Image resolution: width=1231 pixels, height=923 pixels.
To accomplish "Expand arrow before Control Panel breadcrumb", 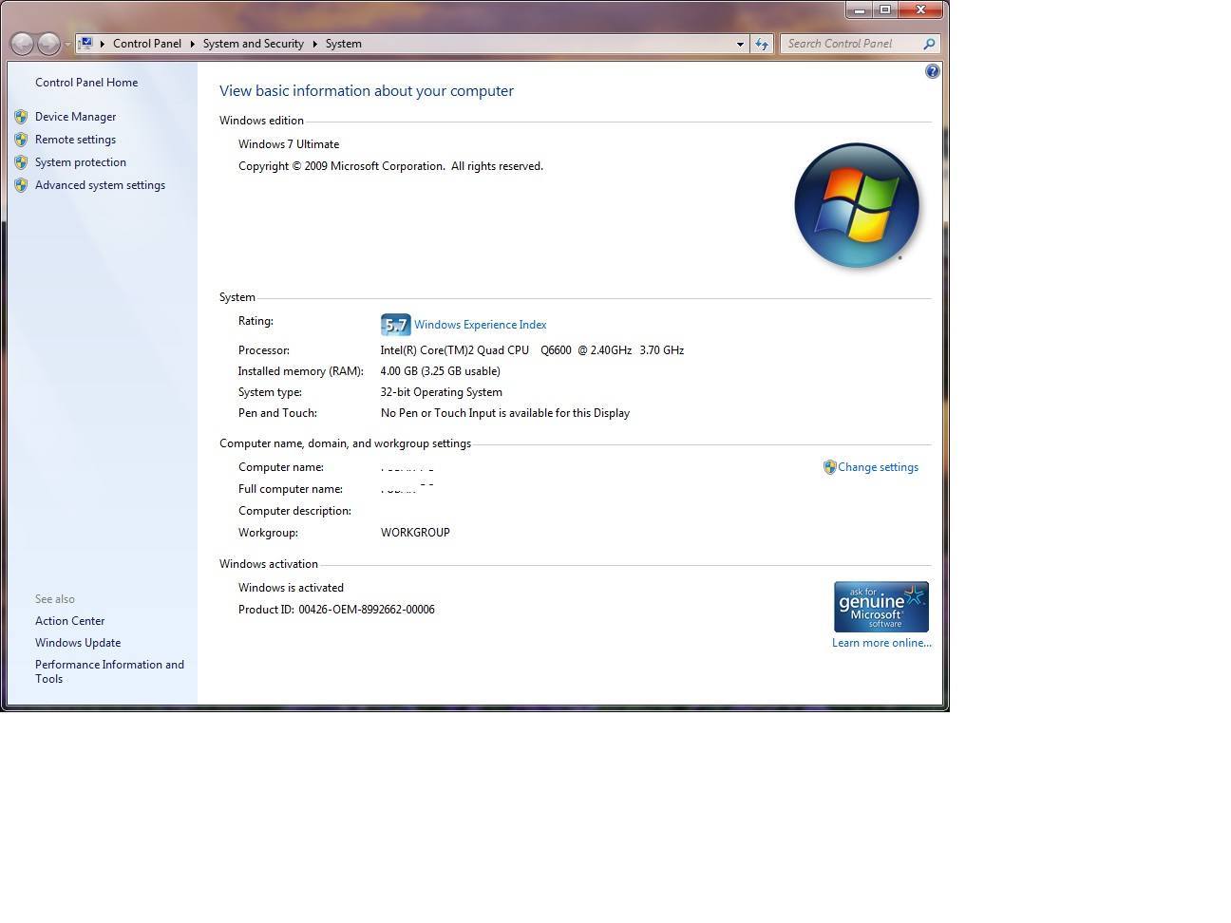I will [103, 44].
